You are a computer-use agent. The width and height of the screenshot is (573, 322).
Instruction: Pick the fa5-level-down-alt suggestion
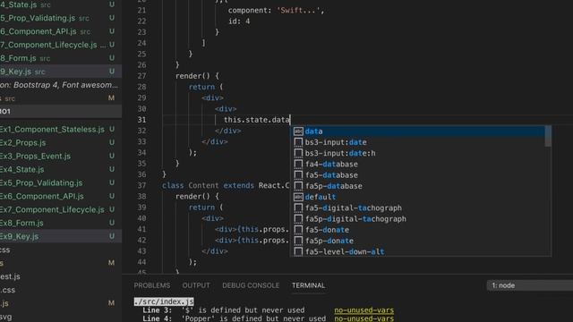pos(417,251)
